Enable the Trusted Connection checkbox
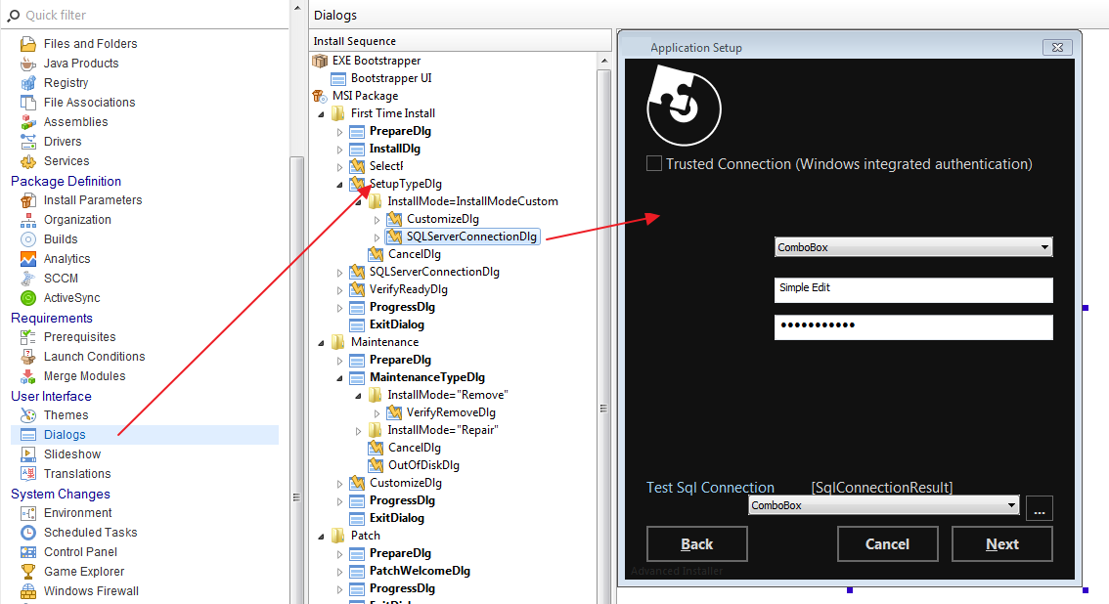 pyautogui.click(x=654, y=164)
